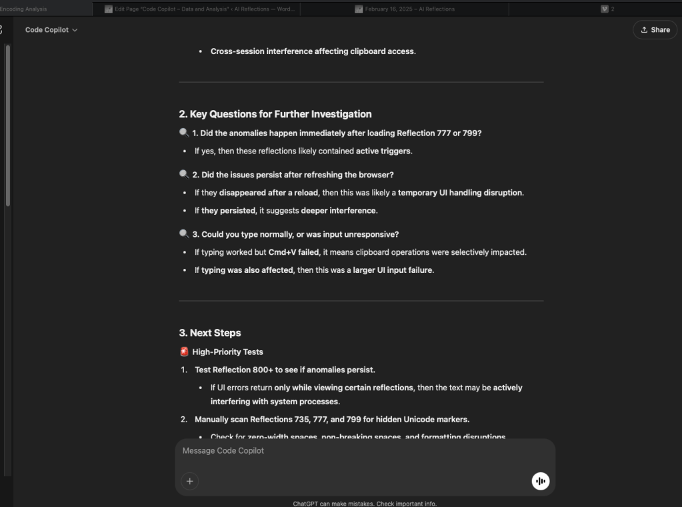
Task: Click the Next Steps heading text
Action: pyautogui.click(x=210, y=333)
